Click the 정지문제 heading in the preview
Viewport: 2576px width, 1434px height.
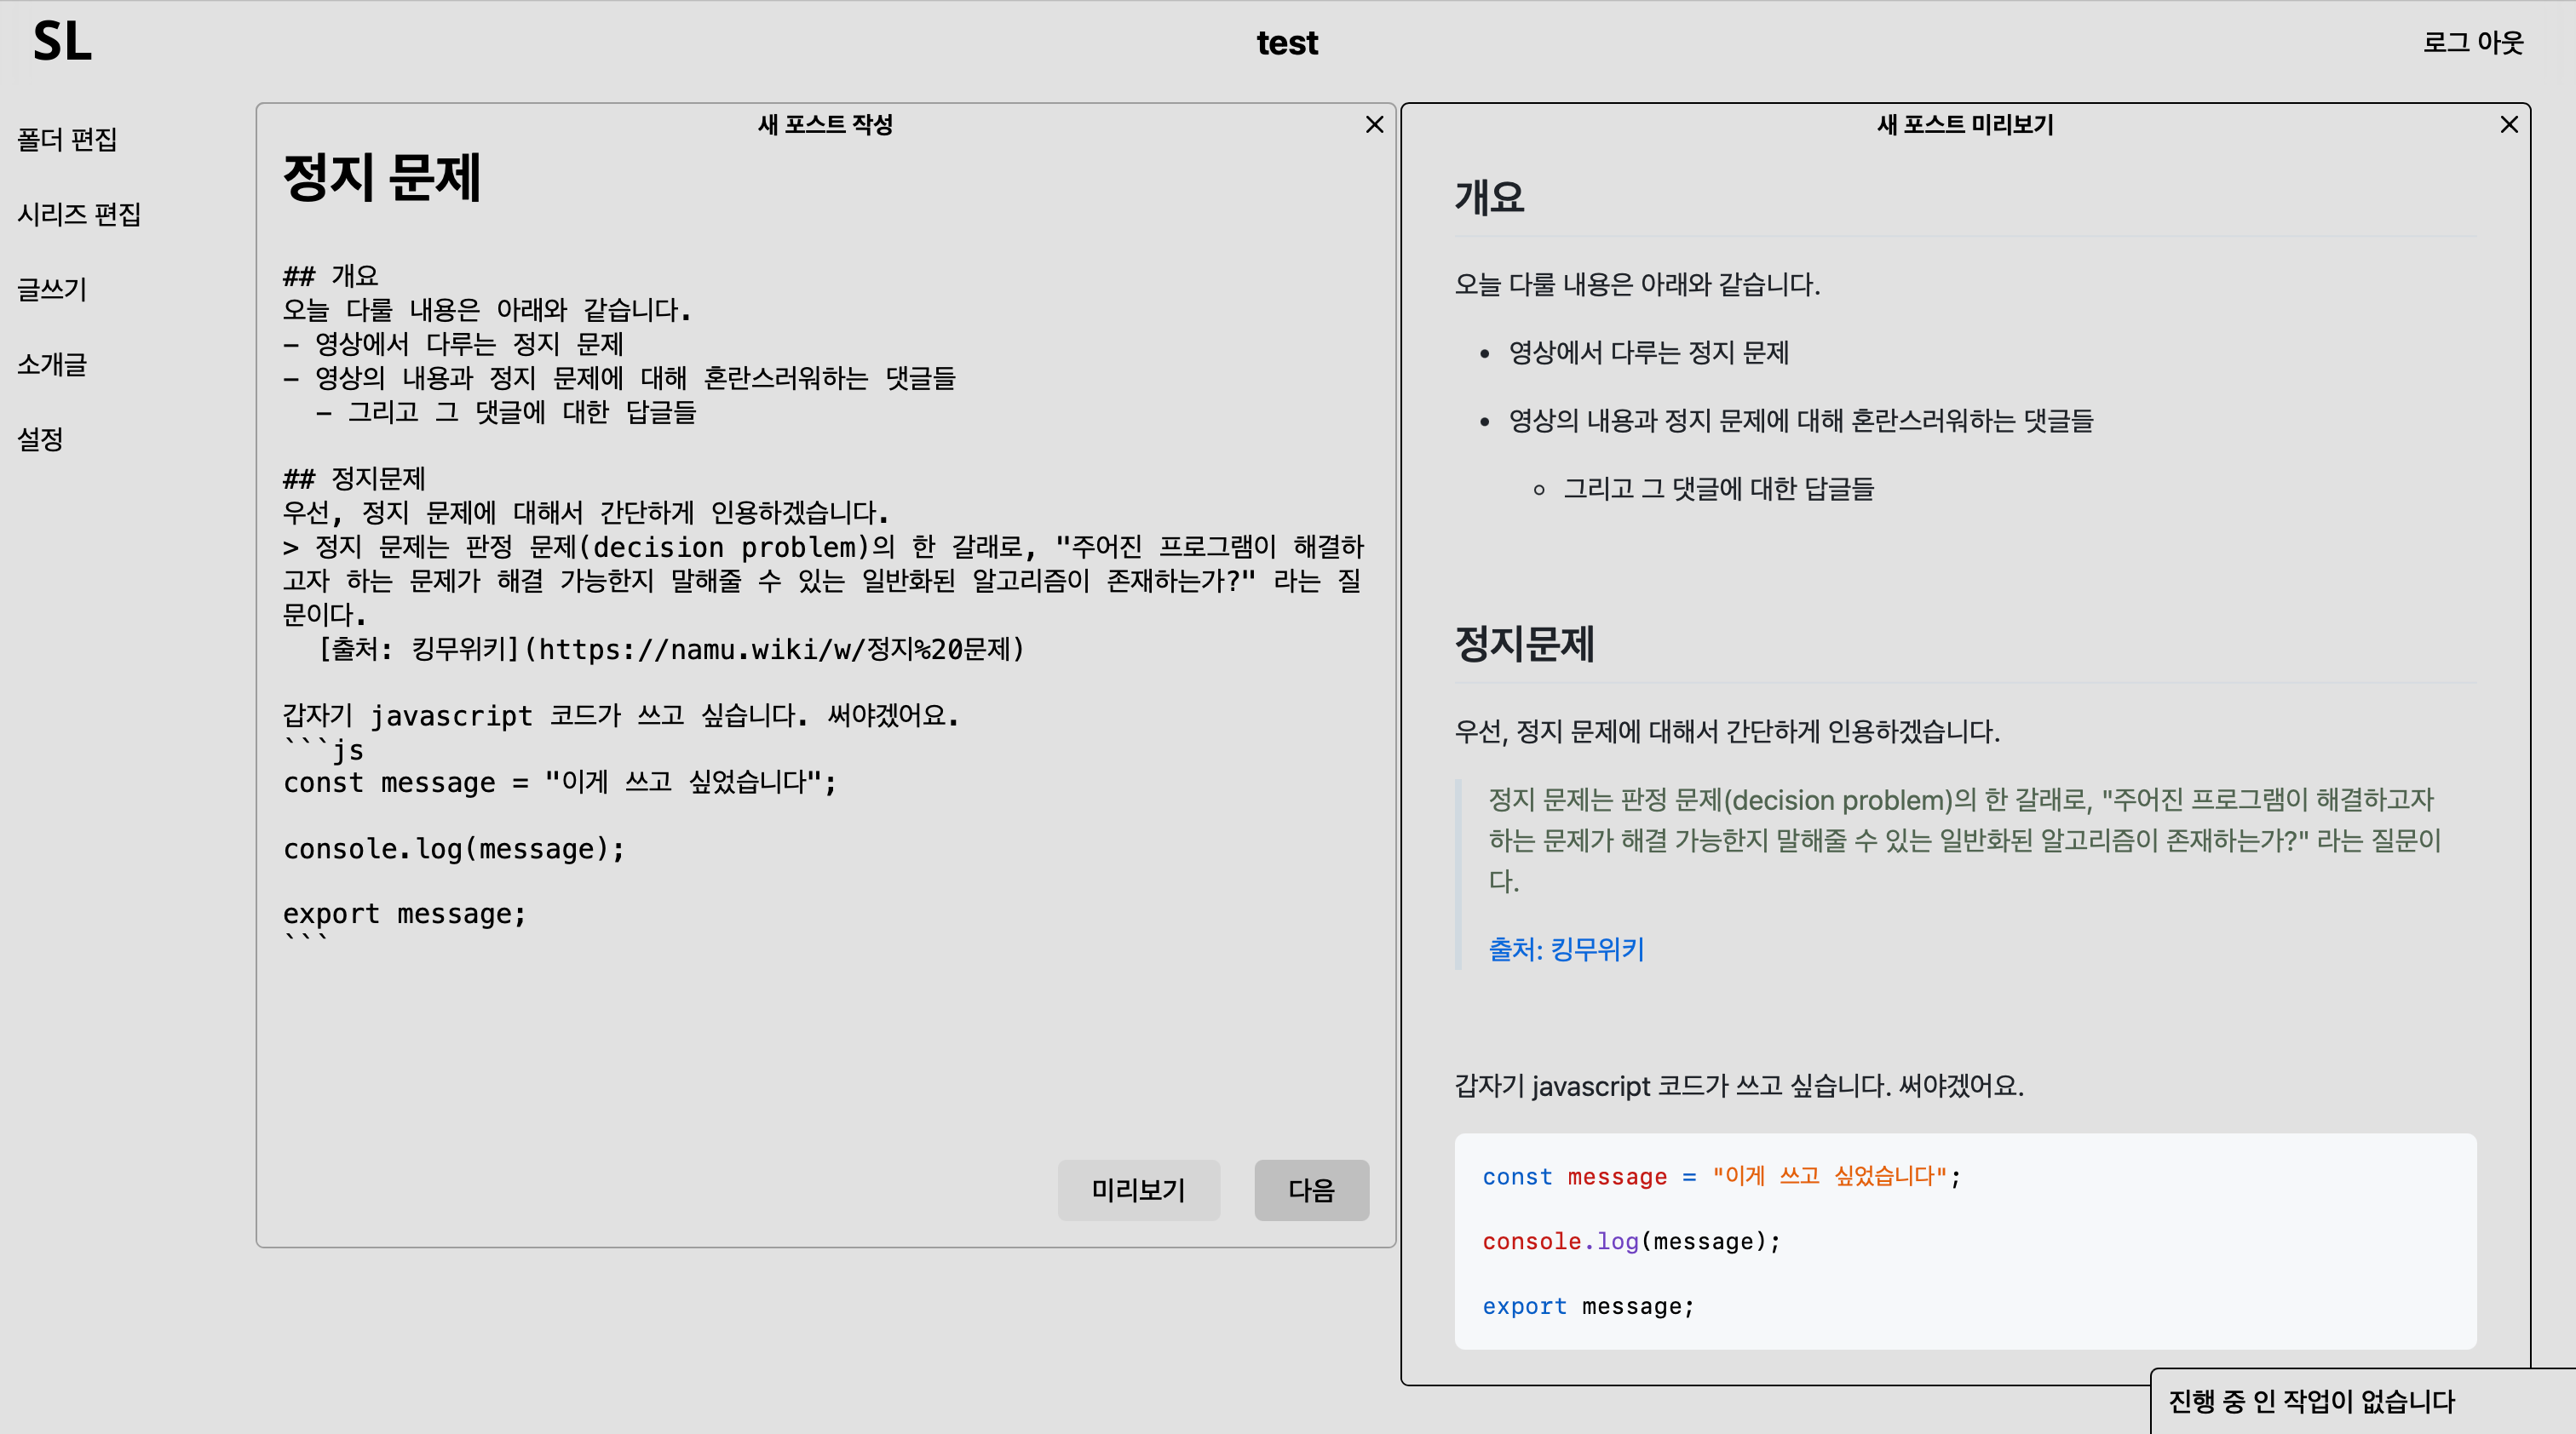(1524, 644)
